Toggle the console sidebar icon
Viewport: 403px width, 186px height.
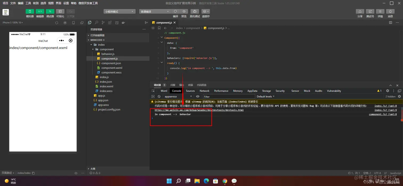pos(153,96)
